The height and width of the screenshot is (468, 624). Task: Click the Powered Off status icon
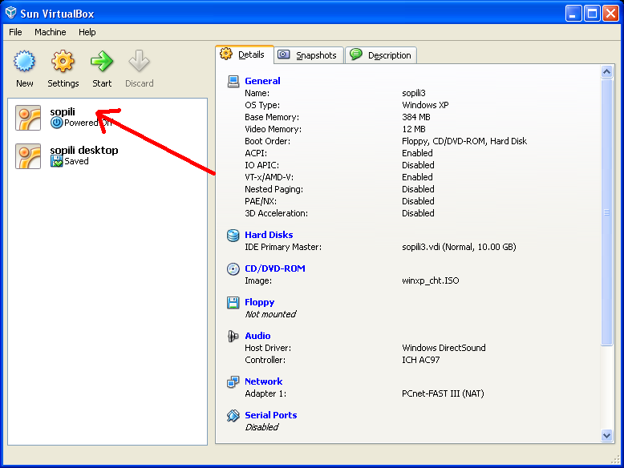click(56, 123)
